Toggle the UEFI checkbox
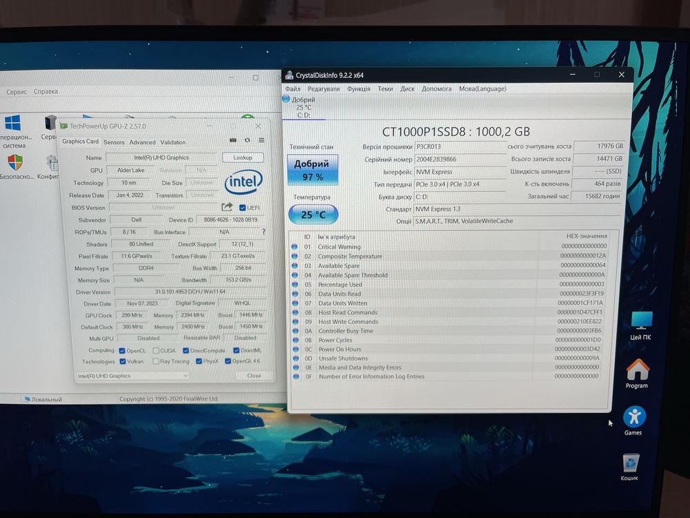The image size is (690, 518). click(242, 207)
